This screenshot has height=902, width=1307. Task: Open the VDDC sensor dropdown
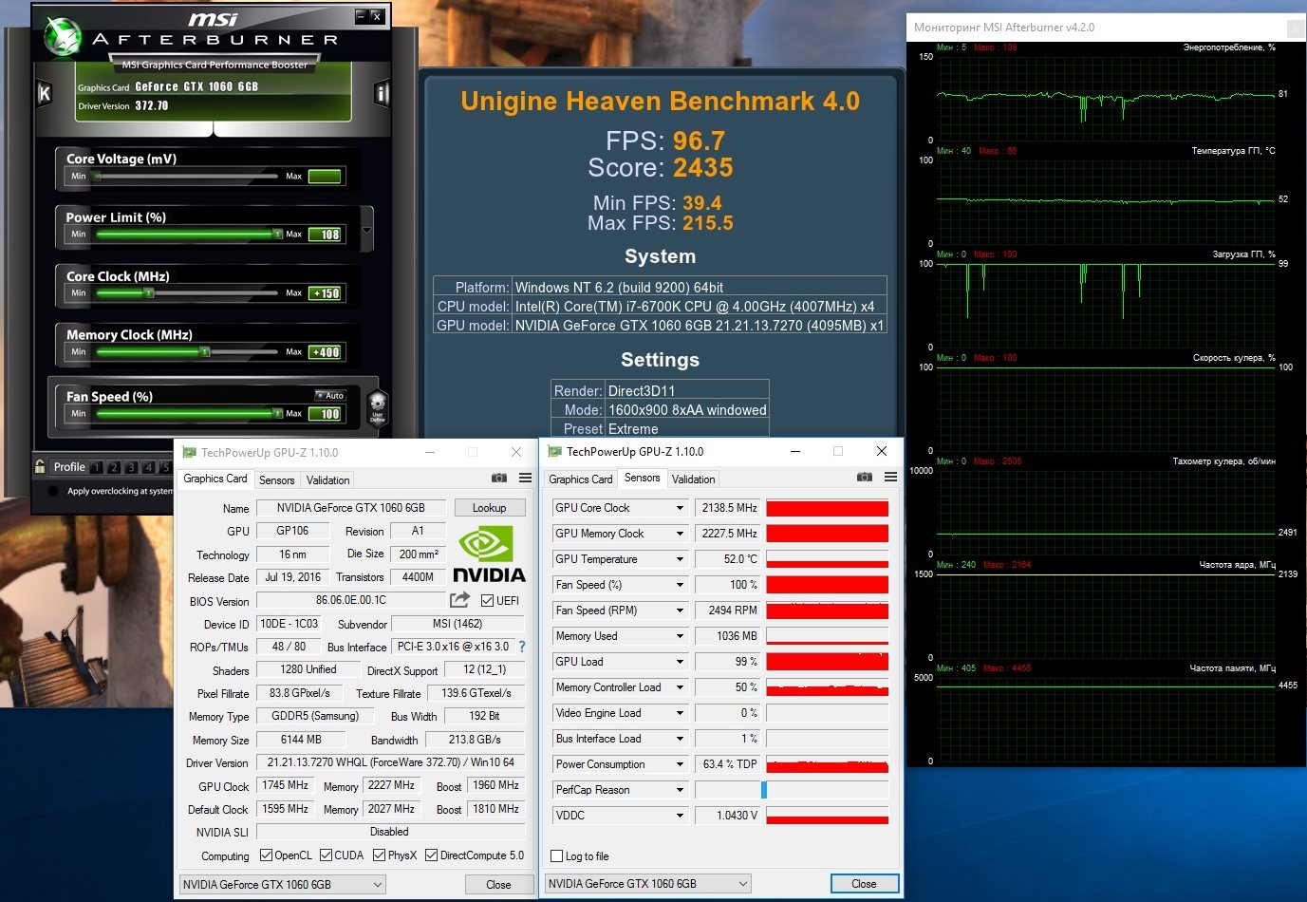(x=680, y=816)
